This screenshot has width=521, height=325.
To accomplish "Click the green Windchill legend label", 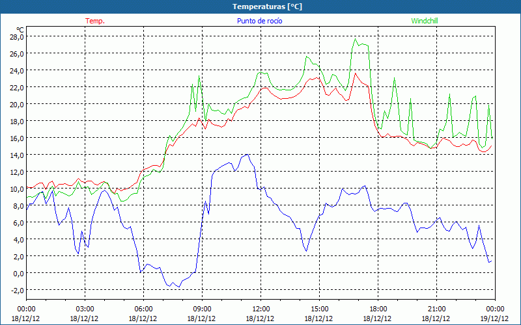I will (x=425, y=21).
